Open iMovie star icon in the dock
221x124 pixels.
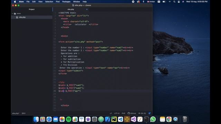pyautogui.click(x=88, y=119)
